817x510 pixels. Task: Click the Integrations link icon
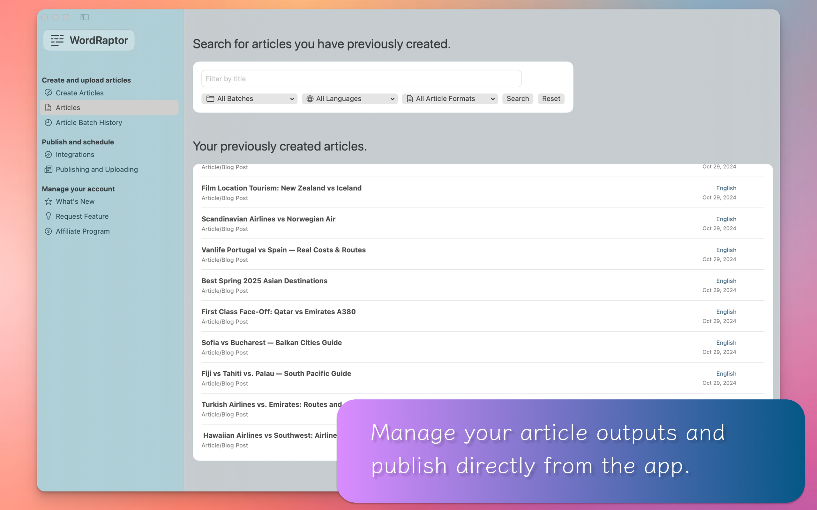pyautogui.click(x=48, y=155)
